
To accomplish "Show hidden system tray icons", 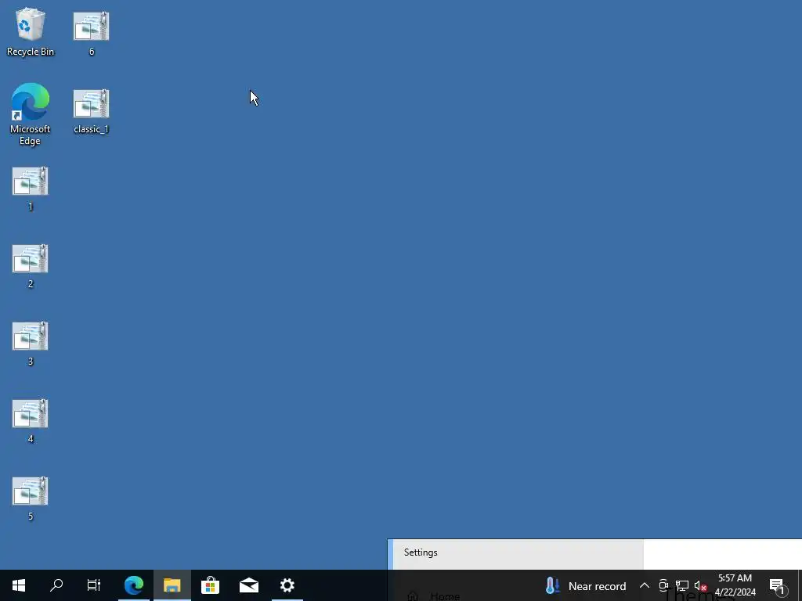I will tap(645, 585).
